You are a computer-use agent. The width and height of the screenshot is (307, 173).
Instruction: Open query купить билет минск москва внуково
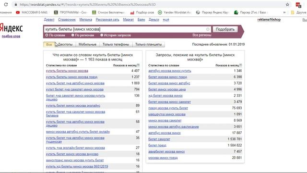pyautogui.click(x=72, y=154)
